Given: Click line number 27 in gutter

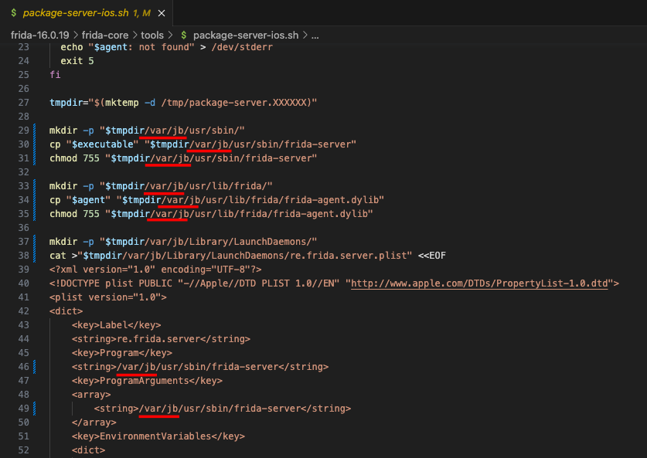Looking at the screenshot, I should [x=23, y=103].
